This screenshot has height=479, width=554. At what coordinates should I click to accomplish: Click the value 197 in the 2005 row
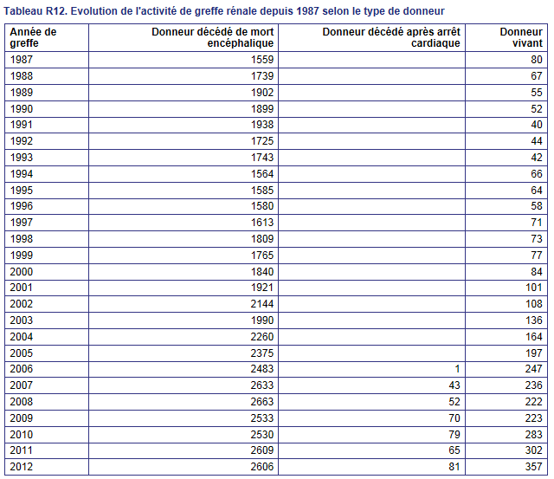tap(534, 353)
